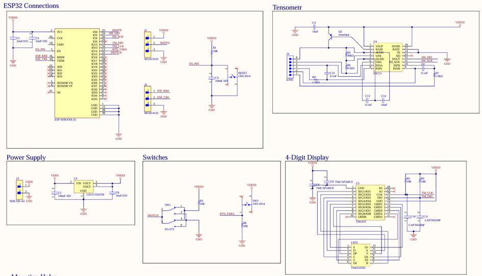The width and height of the screenshot is (482, 276).
Task: Select resistor R7 1.2kΩ
Action: (x=435, y=74)
